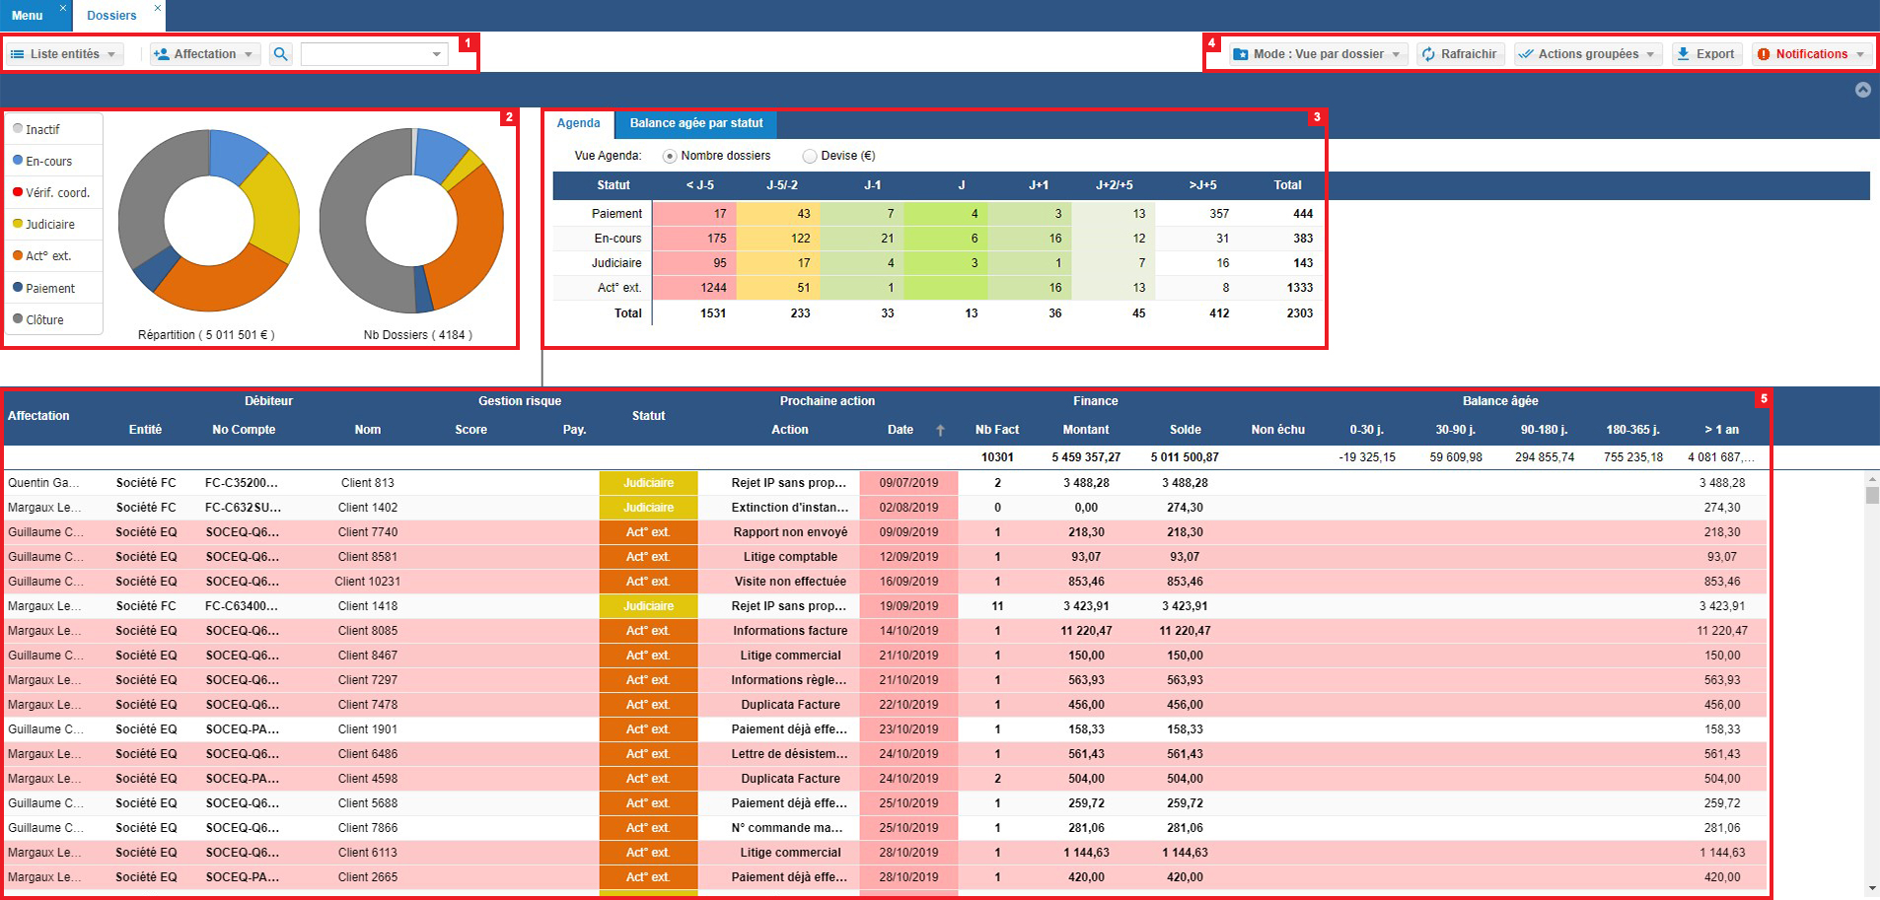
Task: Click the Rafraichir refresh icon
Action: coord(1428,54)
